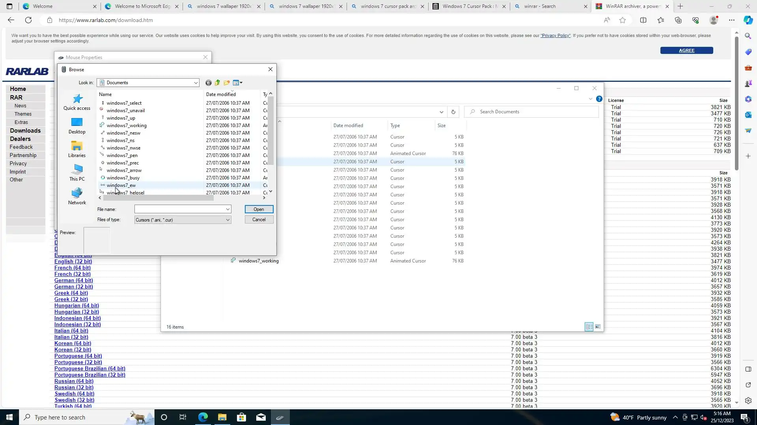The height and width of the screenshot is (425, 757).
Task: Open the German (64 bit) download link
Action: (74, 281)
